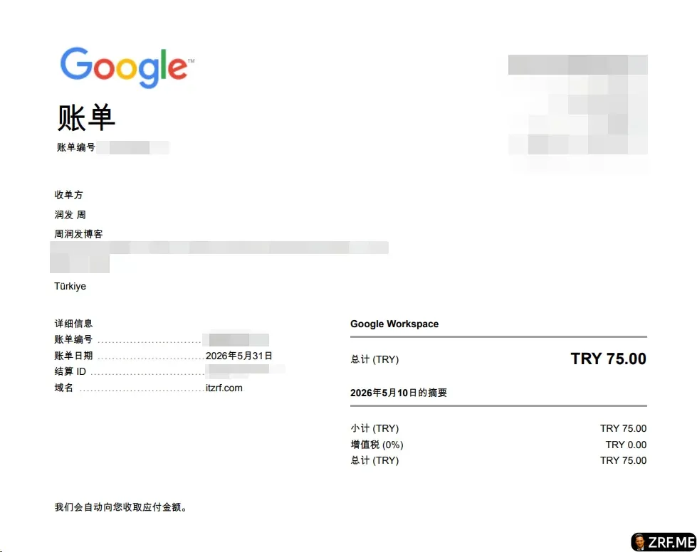697x552 pixels.
Task: Click the Google logo
Action: [x=127, y=68]
